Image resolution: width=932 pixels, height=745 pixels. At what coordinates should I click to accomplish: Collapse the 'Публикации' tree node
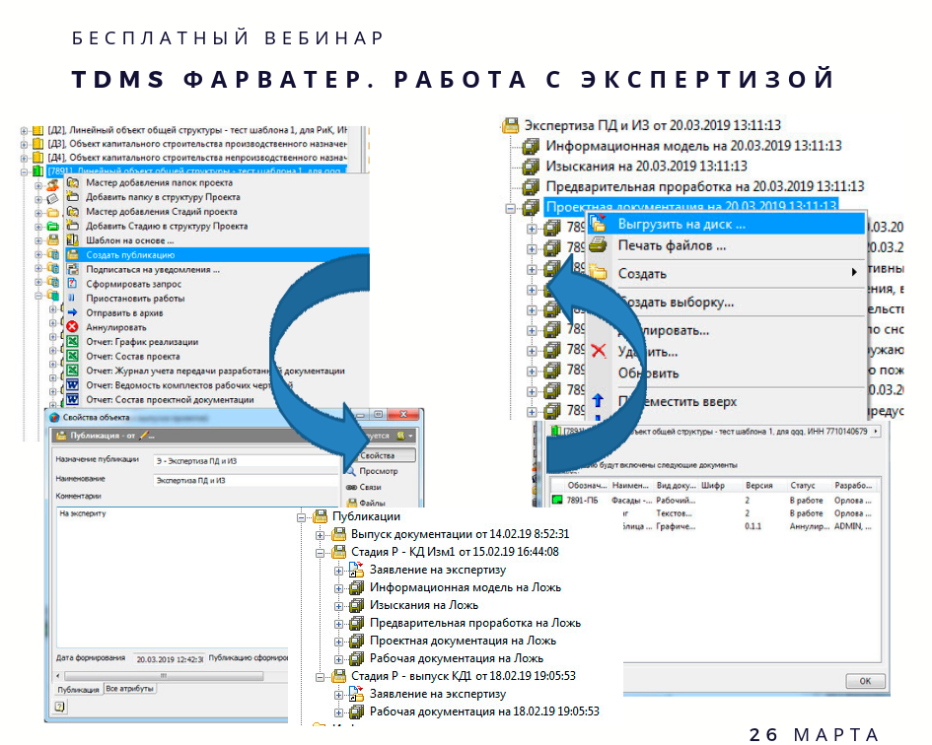click(x=302, y=517)
